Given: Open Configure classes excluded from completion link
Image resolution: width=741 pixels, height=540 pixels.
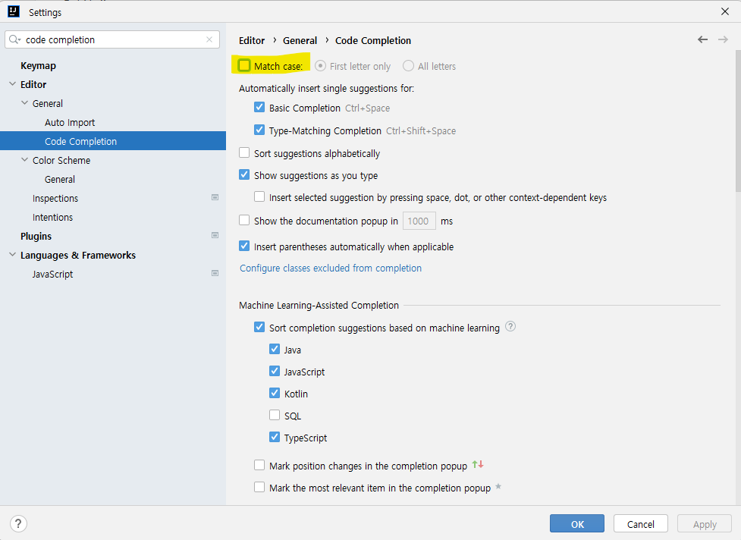Looking at the screenshot, I should 331,268.
